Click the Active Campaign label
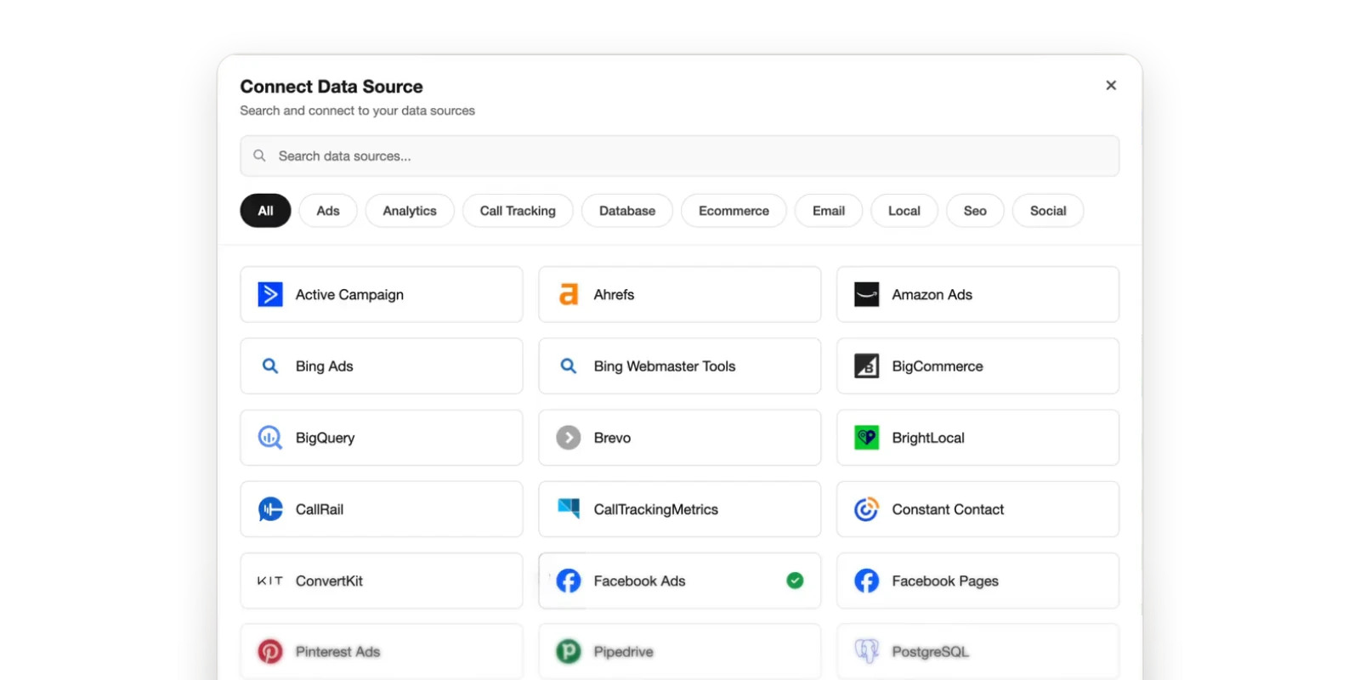 pos(349,295)
